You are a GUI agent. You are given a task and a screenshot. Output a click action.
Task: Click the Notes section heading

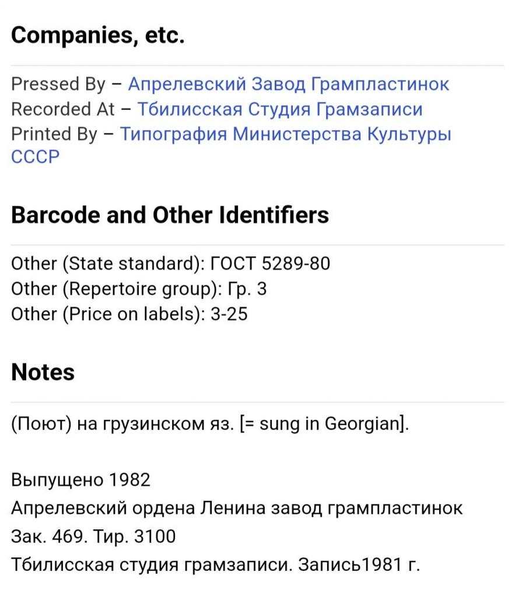coord(43,372)
